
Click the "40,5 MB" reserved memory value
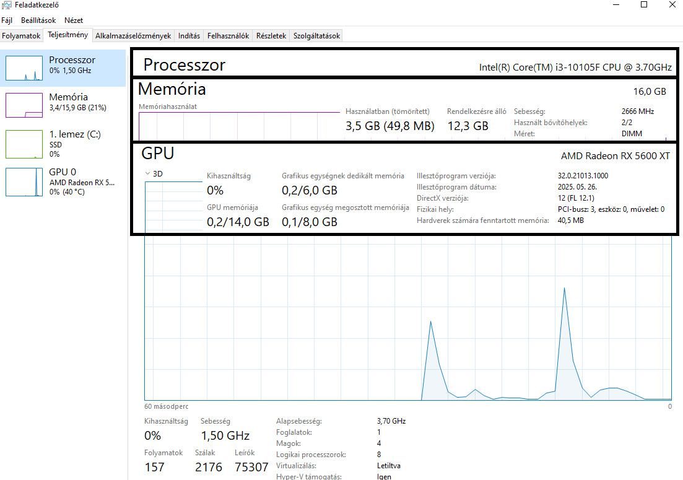tap(571, 220)
